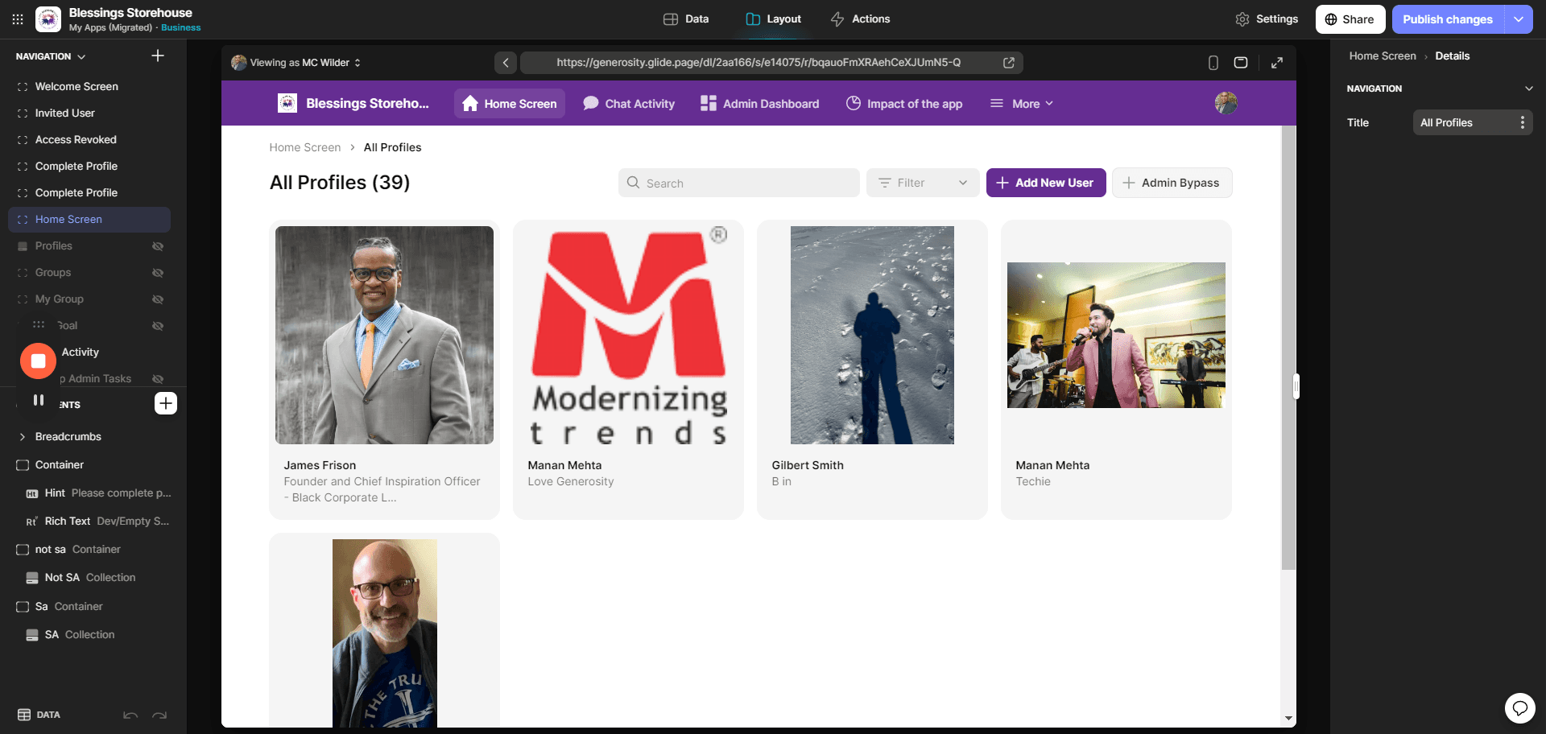
Task: Switch preview to tablet layout
Action: [x=1241, y=63]
